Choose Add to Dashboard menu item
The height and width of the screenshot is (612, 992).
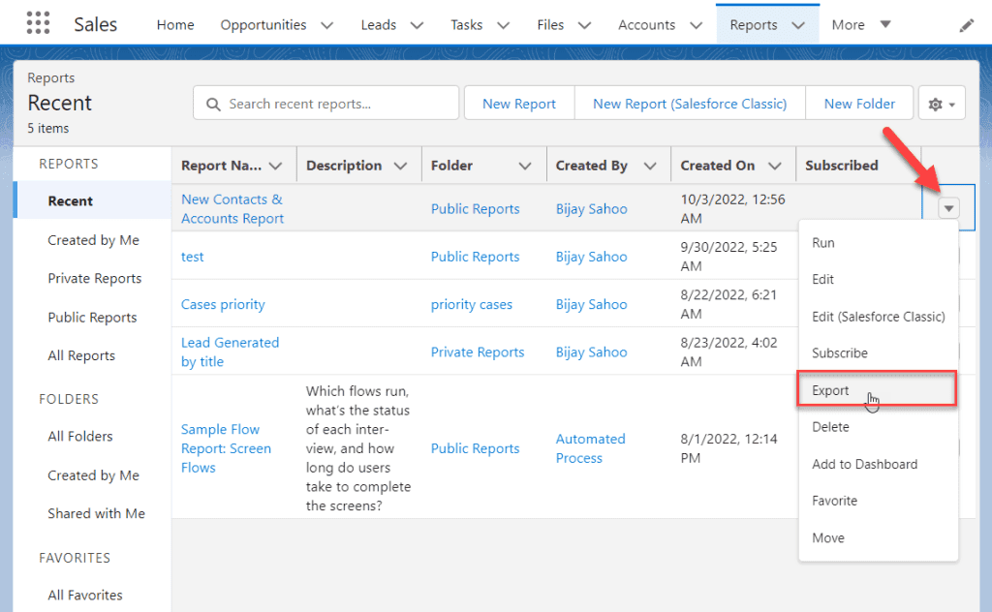point(864,464)
